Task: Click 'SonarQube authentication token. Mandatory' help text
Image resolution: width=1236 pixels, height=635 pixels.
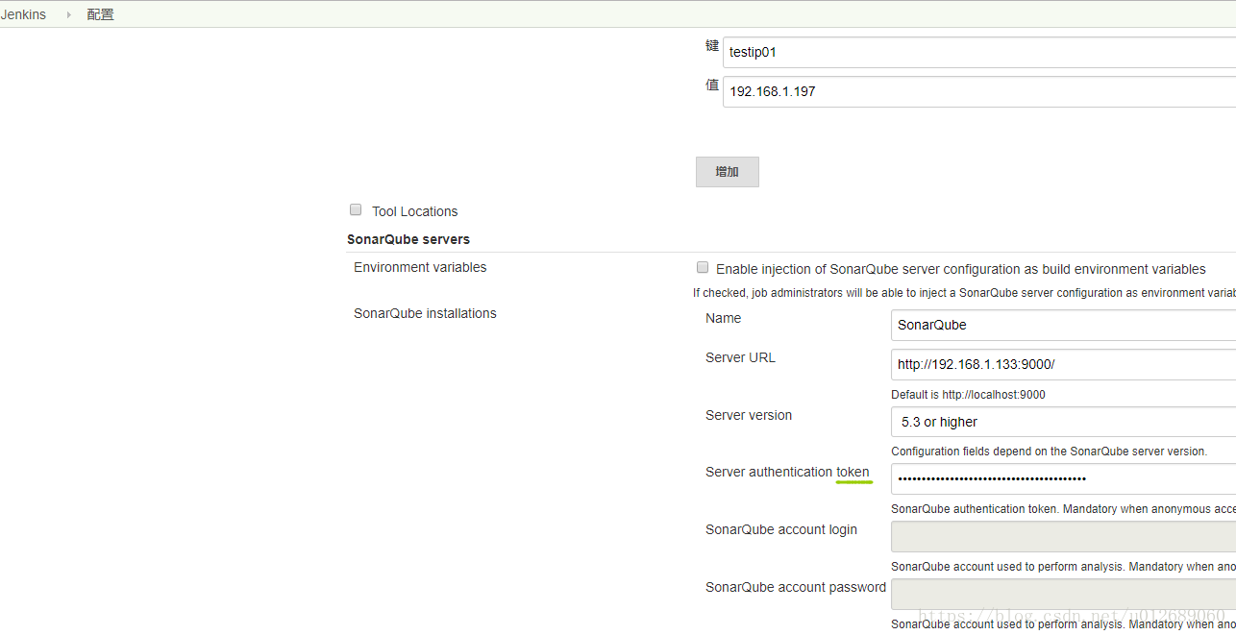Action: (x=1063, y=509)
